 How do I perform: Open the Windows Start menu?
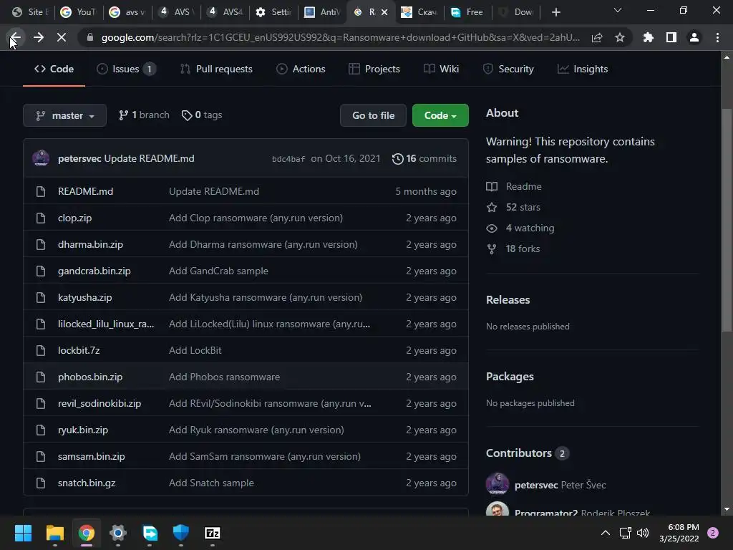[x=23, y=533]
